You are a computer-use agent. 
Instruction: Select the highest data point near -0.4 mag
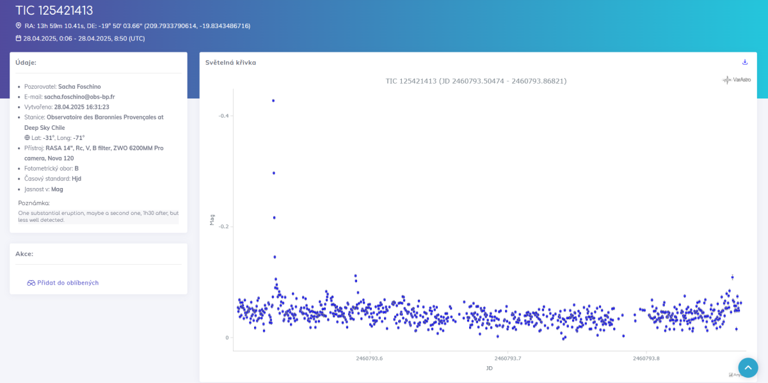273,100
